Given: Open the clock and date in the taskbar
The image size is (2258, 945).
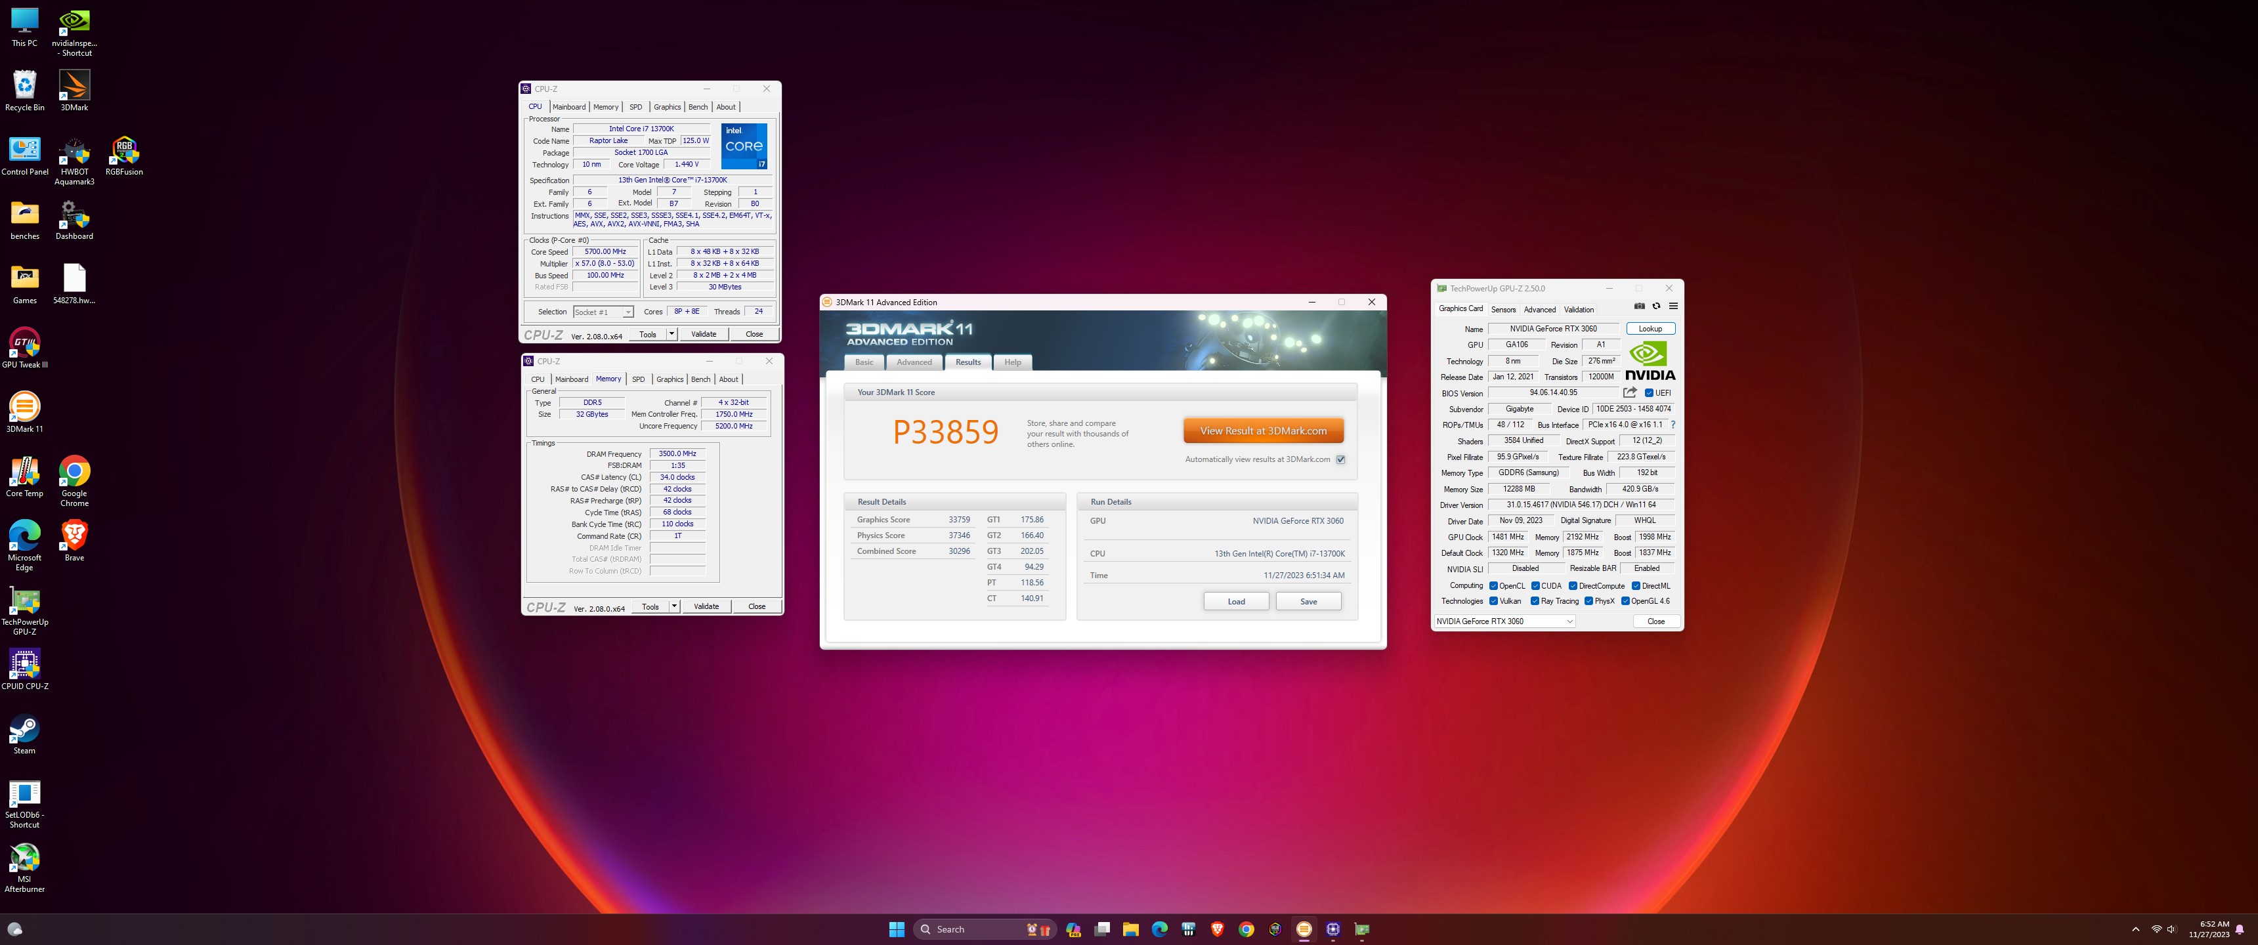Looking at the screenshot, I should point(2208,929).
